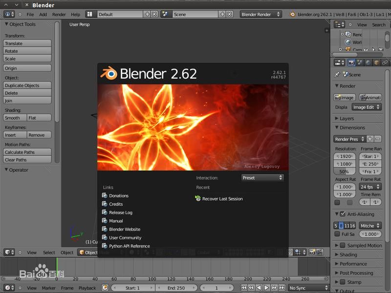Screen dimensions: 391x293
Task: Expand the Layers panel
Action: tap(347, 118)
